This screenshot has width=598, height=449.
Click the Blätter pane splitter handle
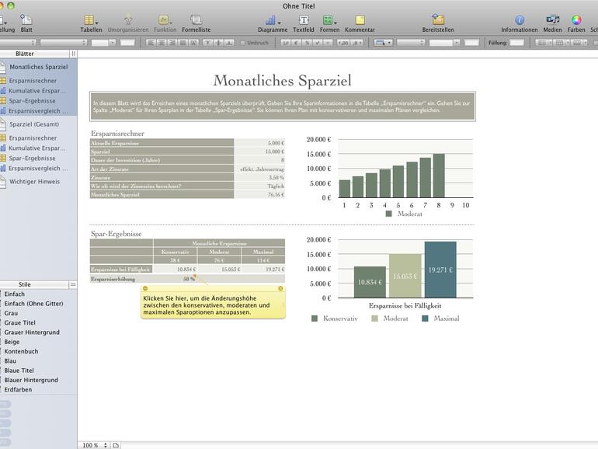[73, 54]
